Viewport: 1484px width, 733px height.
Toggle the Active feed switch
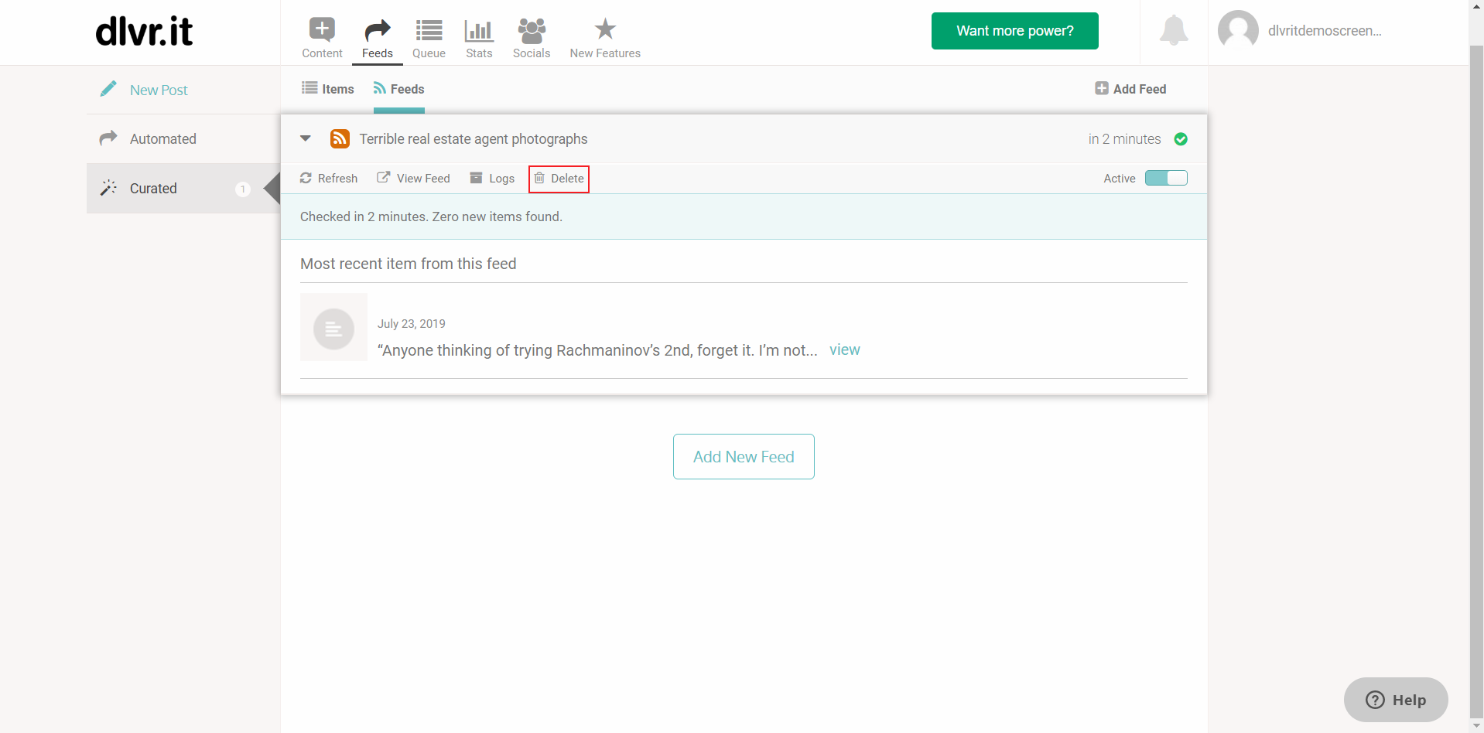(1166, 179)
